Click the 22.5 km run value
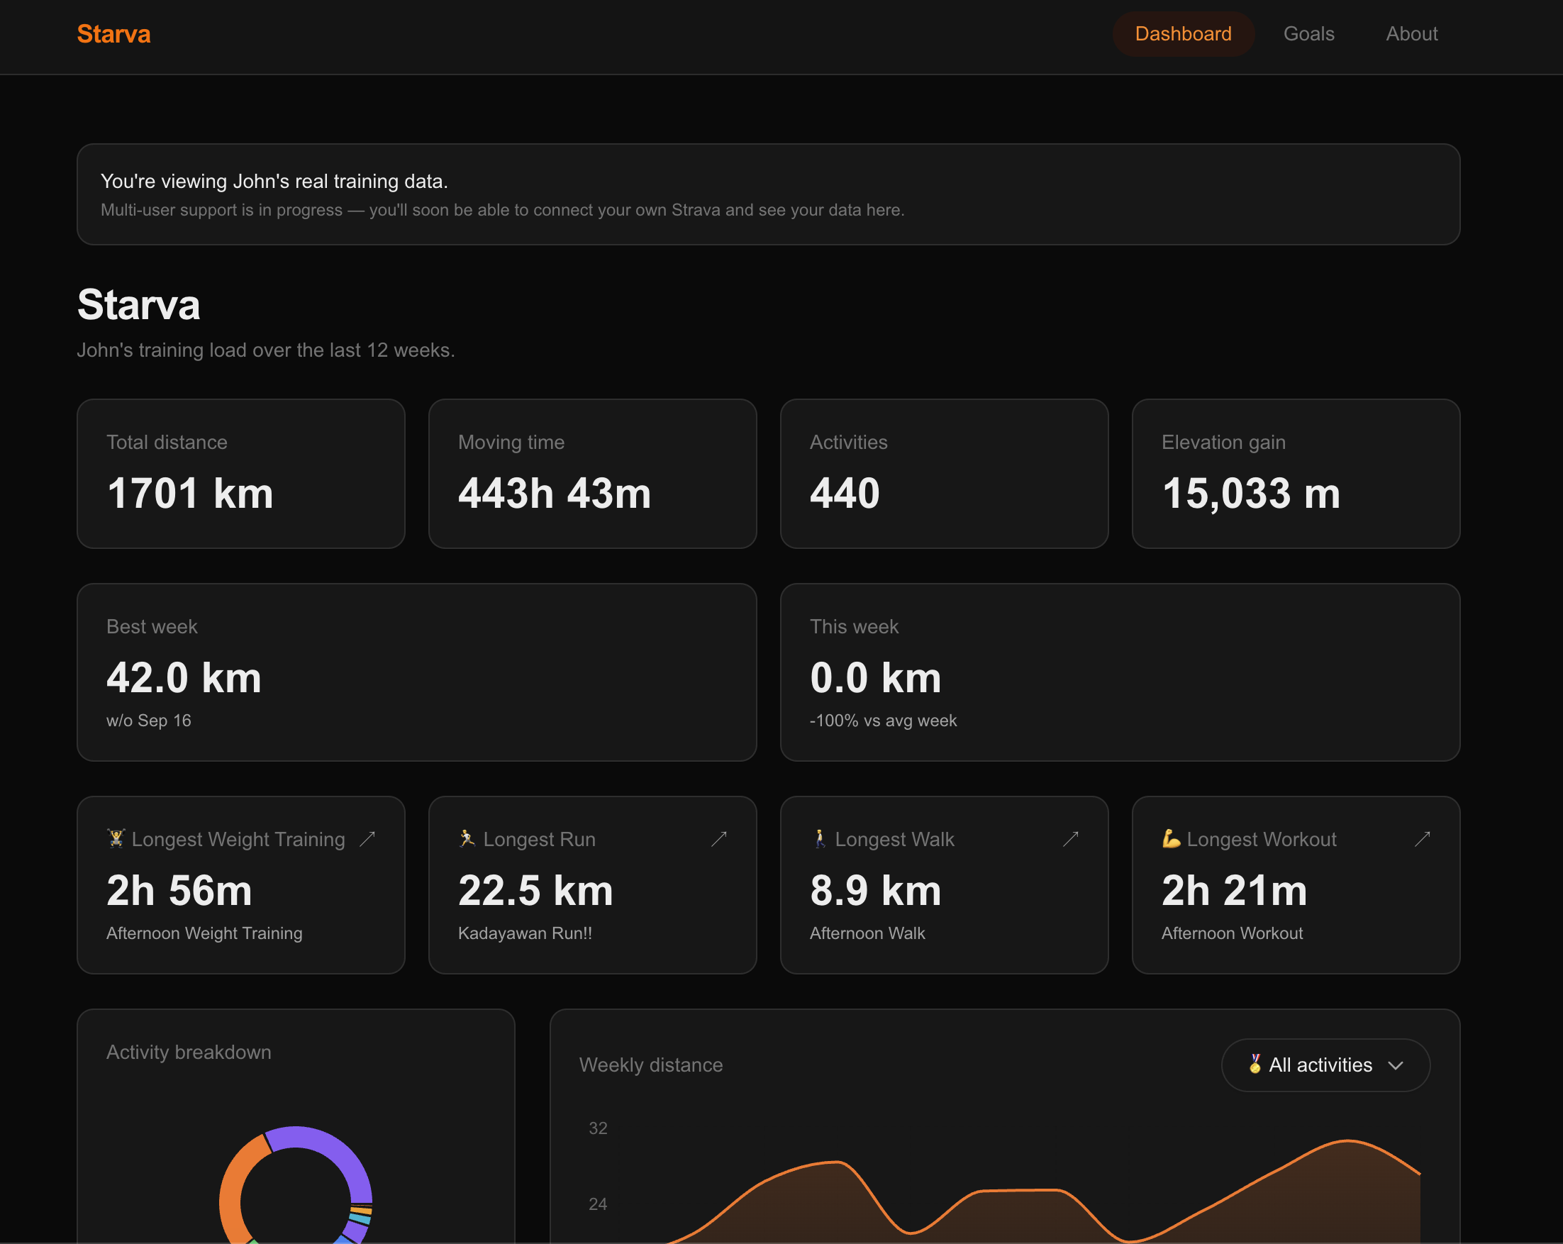The width and height of the screenshot is (1563, 1244). click(x=535, y=890)
